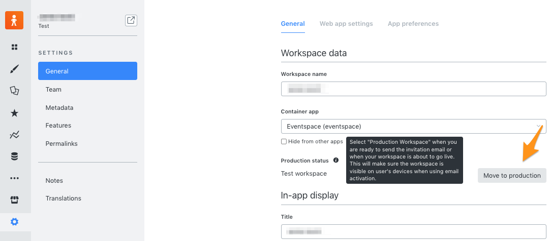
Task: Click the In-app display heading
Action: (310, 195)
